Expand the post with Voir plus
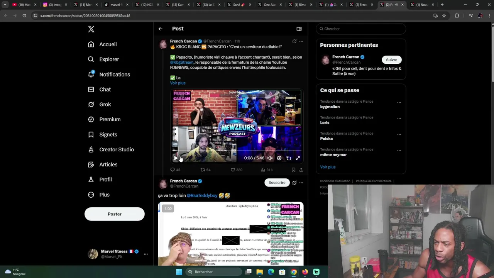Viewport: 494px width, 278px height. click(178, 83)
